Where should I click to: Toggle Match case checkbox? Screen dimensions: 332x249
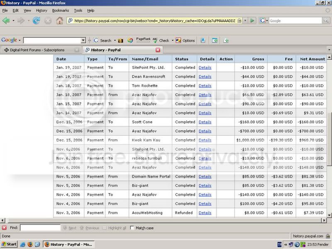click(132, 228)
